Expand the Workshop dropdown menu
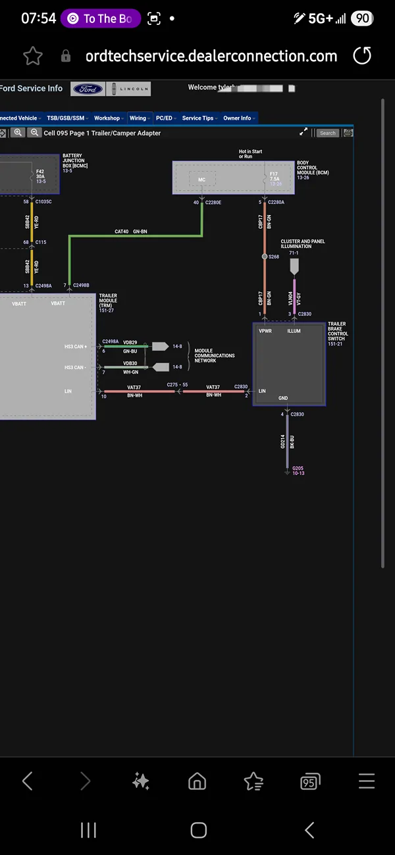 point(109,118)
